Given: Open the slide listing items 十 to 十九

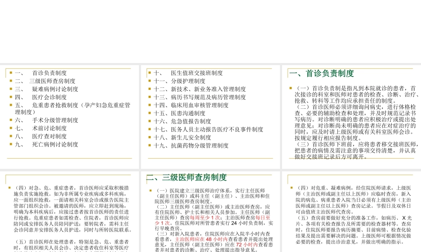Looking at the screenshot, I should [210, 117].
